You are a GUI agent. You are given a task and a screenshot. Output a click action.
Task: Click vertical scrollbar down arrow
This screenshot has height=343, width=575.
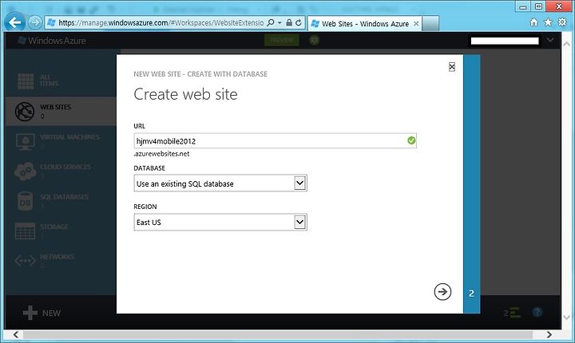click(x=566, y=317)
